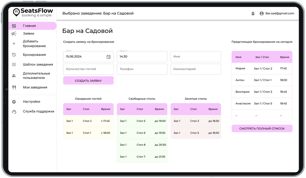This screenshot has width=306, height=178.
Task: Click the megaphone icon beside Заявки
Action: pos(14,34)
